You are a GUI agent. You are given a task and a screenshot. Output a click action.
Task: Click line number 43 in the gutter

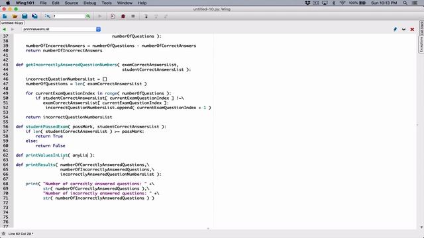(6, 65)
